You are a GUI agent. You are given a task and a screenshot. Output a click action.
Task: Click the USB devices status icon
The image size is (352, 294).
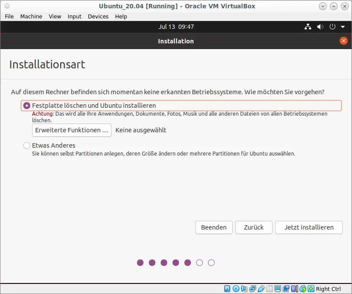click(x=262, y=289)
